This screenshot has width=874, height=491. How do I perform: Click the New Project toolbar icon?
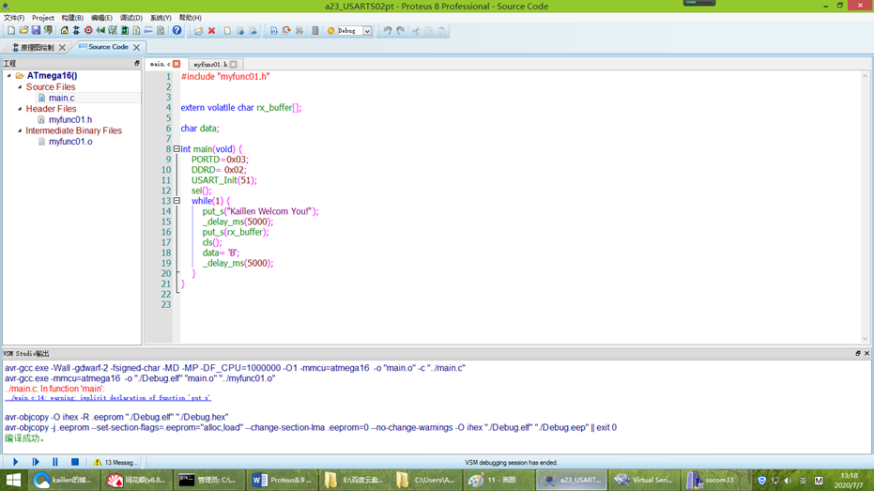(x=11, y=31)
